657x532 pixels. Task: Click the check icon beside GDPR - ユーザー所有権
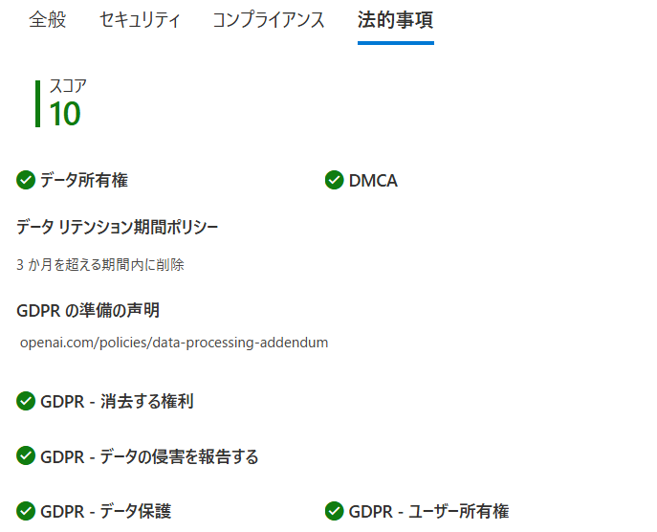[334, 511]
